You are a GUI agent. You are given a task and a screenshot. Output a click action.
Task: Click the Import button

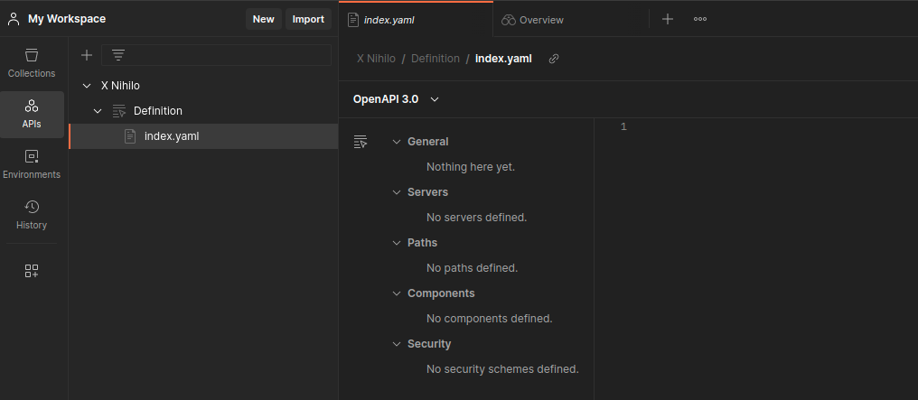pyautogui.click(x=308, y=19)
